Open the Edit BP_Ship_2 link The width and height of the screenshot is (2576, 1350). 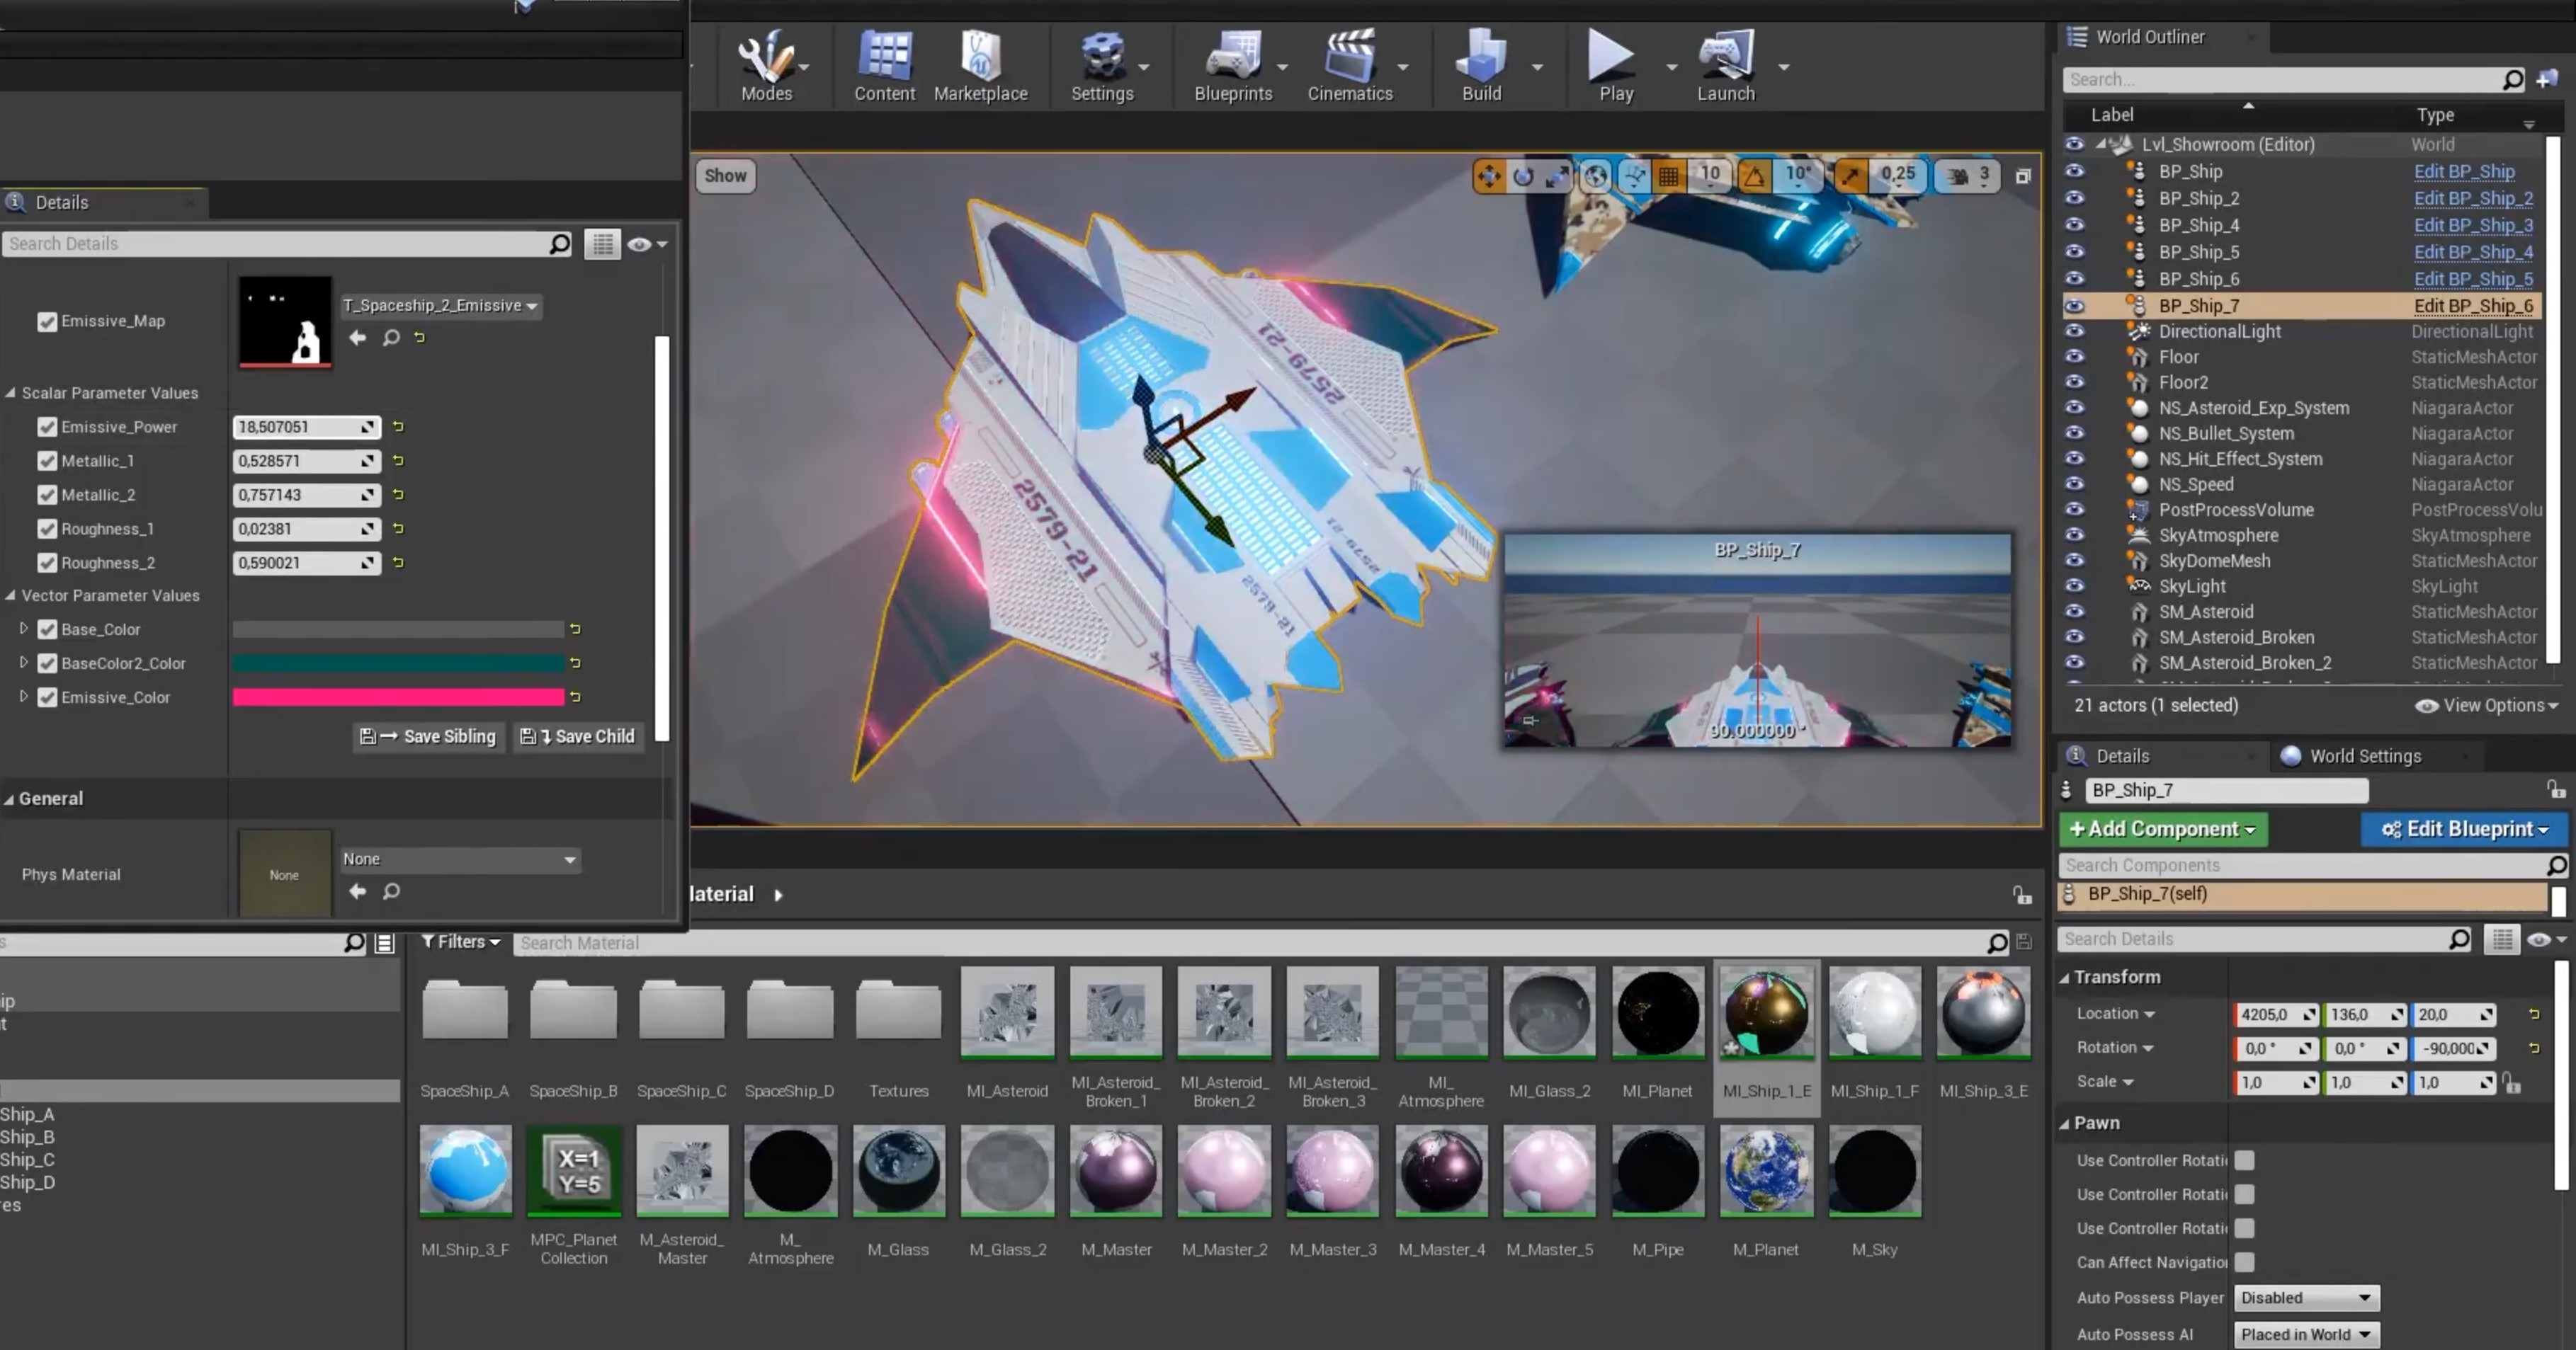(2472, 199)
